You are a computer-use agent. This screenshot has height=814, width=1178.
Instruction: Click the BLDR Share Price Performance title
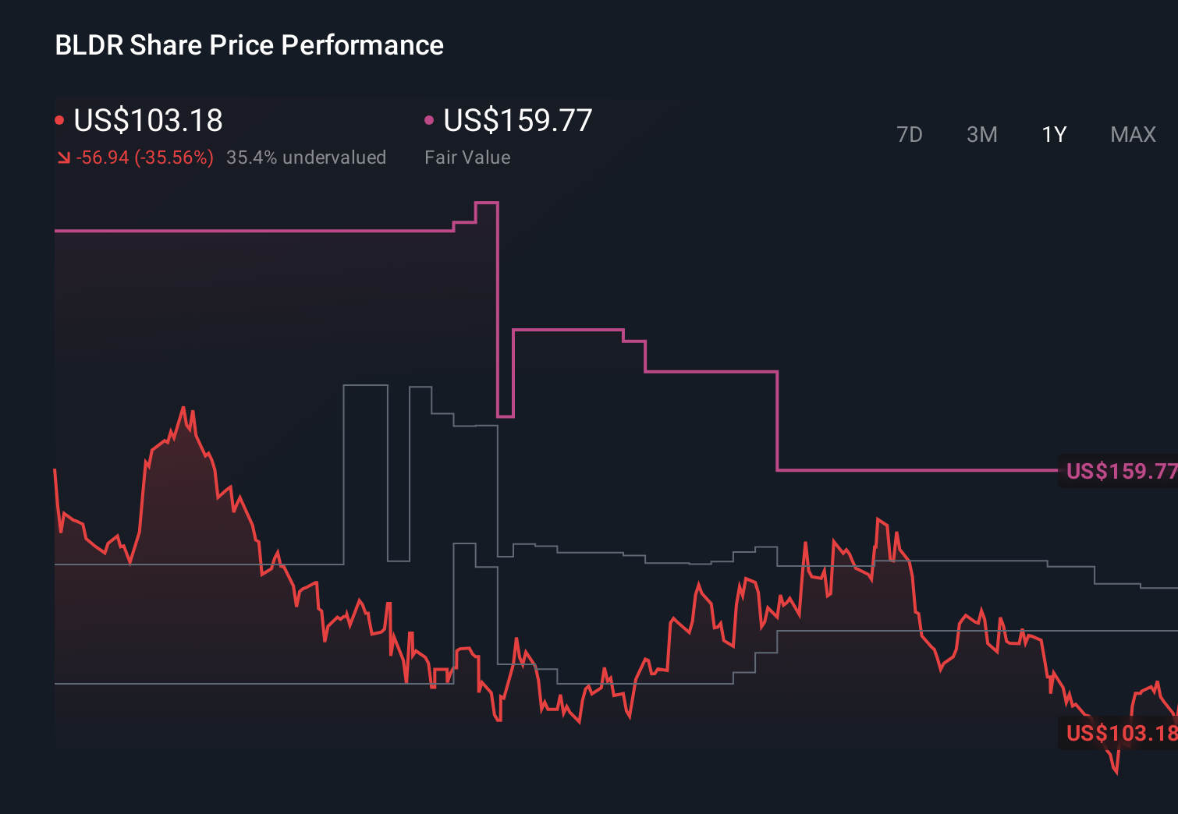pos(248,44)
